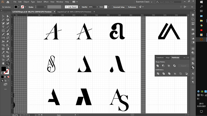The height and width of the screenshot is (116, 207).
Task: Click the Divide pathfinder icon
Action: pyautogui.click(x=158, y=74)
